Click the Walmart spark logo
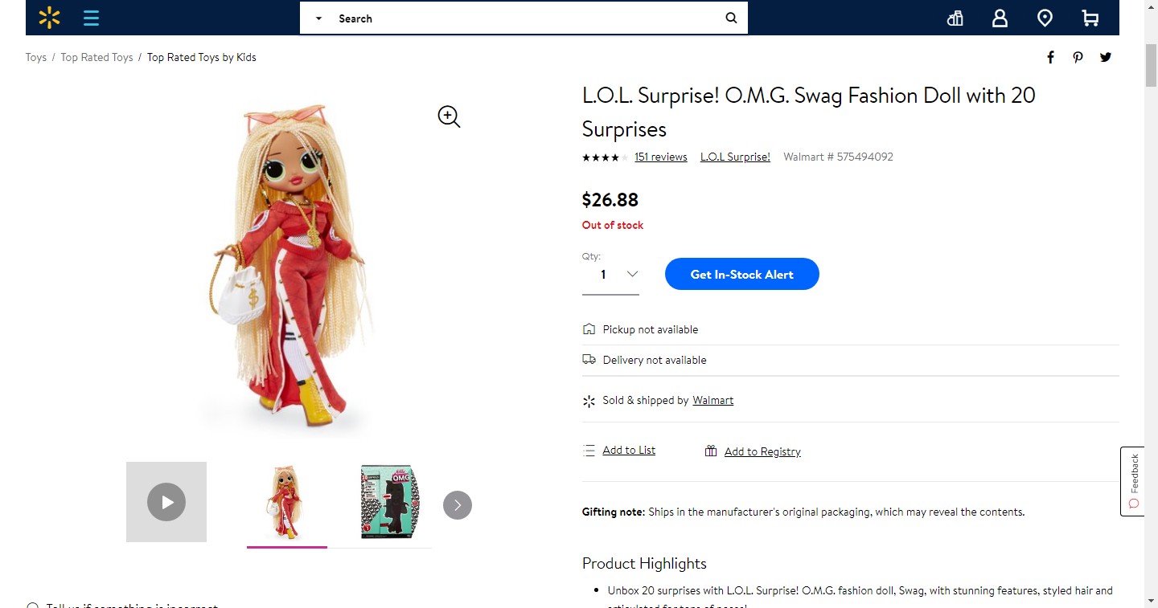The height and width of the screenshot is (608, 1158). click(x=49, y=18)
